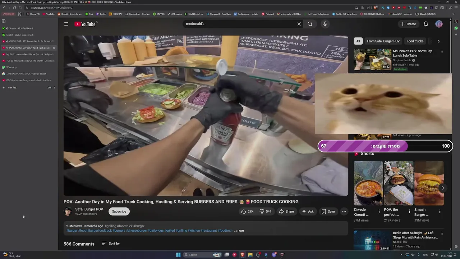
Task: Share the video
Action: [286, 212]
